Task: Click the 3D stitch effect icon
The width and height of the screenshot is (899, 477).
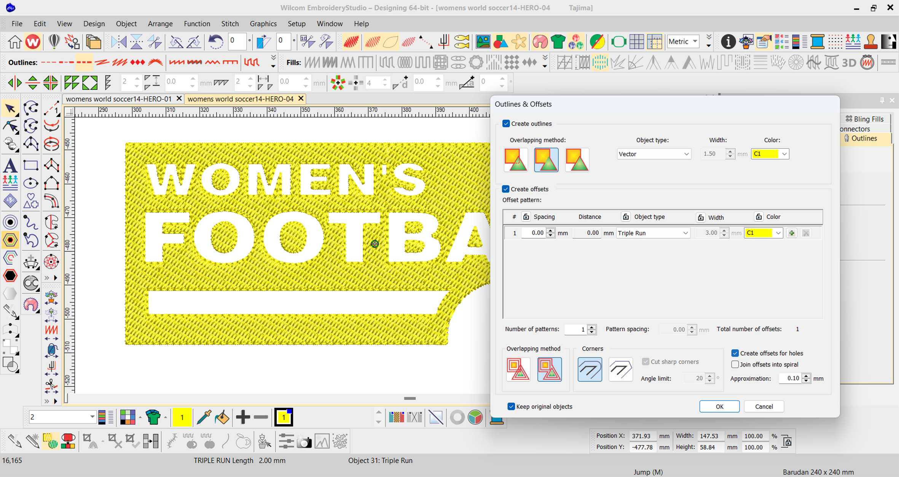Action: click(x=849, y=62)
